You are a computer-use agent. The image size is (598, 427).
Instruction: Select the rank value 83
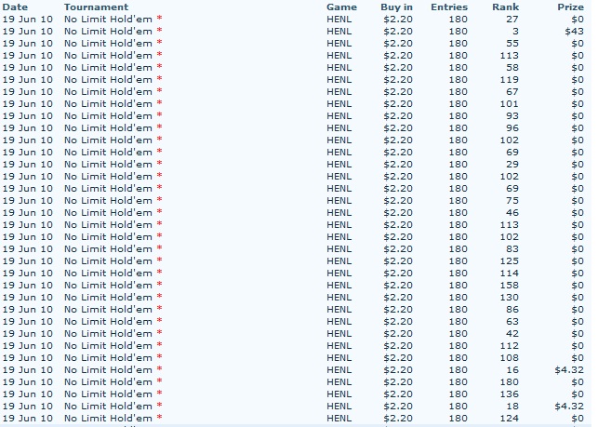[x=512, y=249]
